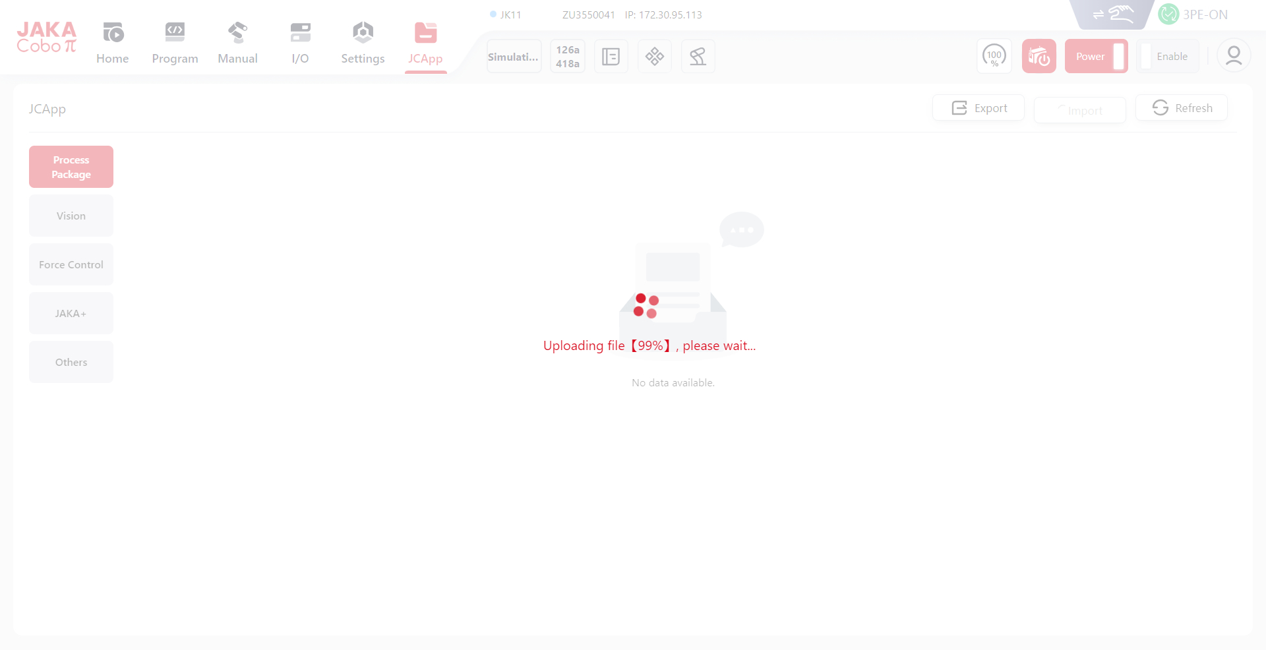This screenshot has width=1266, height=650.
Task: Open the Program editor
Action: coord(175,44)
